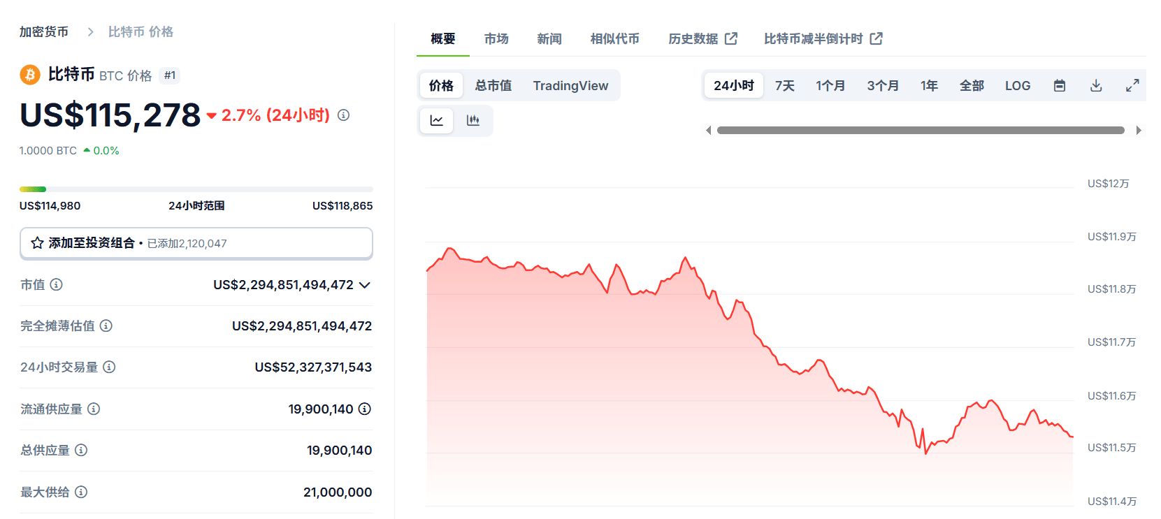Click the 1.0000 BTC text

(48, 150)
